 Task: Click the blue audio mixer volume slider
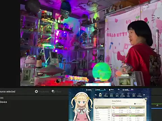click(157, 109)
